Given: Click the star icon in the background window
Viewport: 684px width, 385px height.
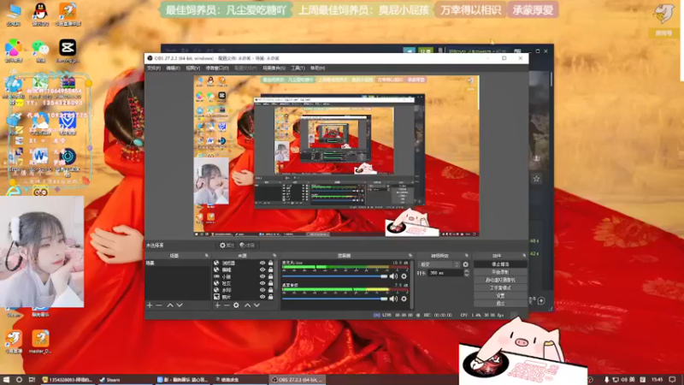Looking at the screenshot, I should [x=537, y=179].
